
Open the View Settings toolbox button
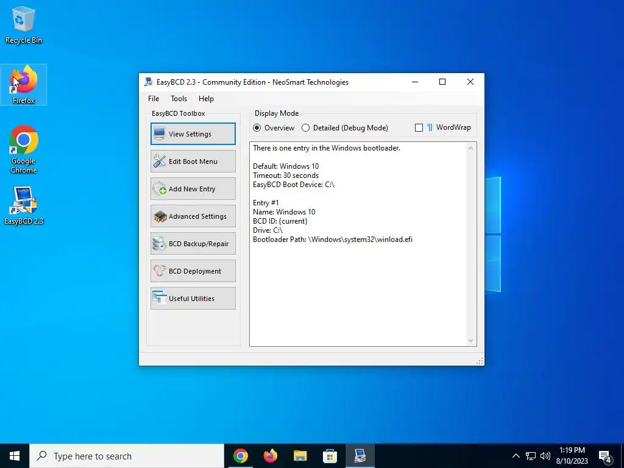[x=193, y=133]
